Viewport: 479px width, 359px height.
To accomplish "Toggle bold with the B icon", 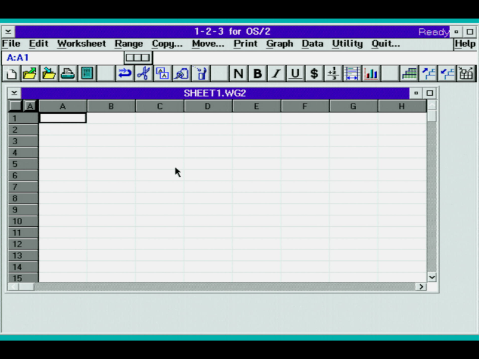I will (257, 73).
